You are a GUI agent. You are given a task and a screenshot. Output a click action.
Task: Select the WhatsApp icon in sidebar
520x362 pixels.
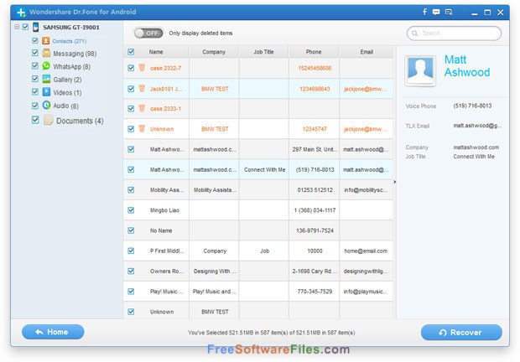[x=46, y=66]
